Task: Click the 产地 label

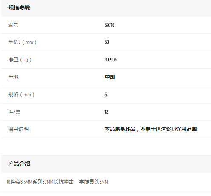Action: pos(13,77)
